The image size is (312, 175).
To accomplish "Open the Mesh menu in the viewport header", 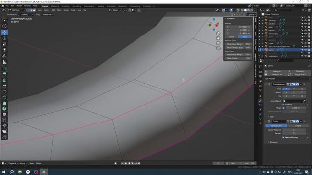I will (59, 10).
